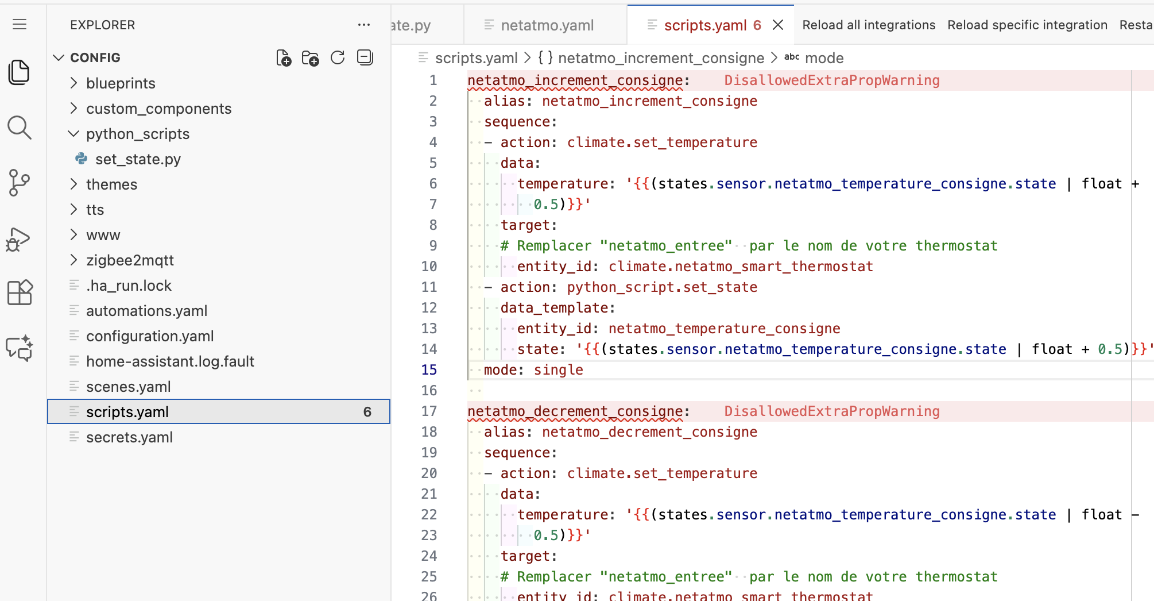Image resolution: width=1154 pixels, height=601 pixels.
Task: Close the scripts.yaml tab
Action: (778, 25)
